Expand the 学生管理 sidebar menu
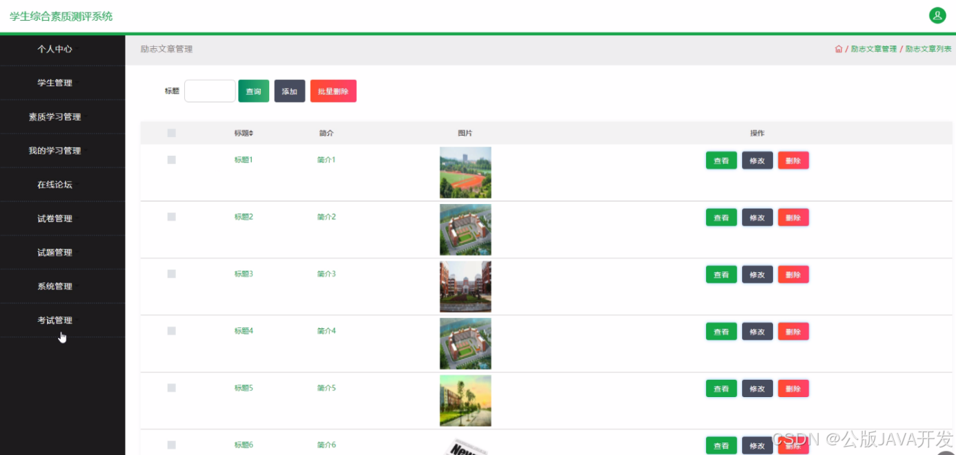This screenshot has height=455, width=956. coord(62,83)
